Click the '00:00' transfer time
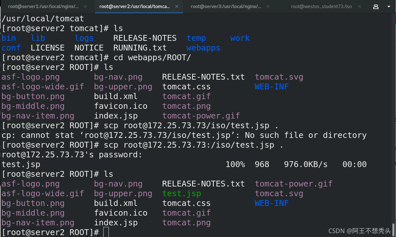Viewport: 396px width, 237px height. point(355,164)
